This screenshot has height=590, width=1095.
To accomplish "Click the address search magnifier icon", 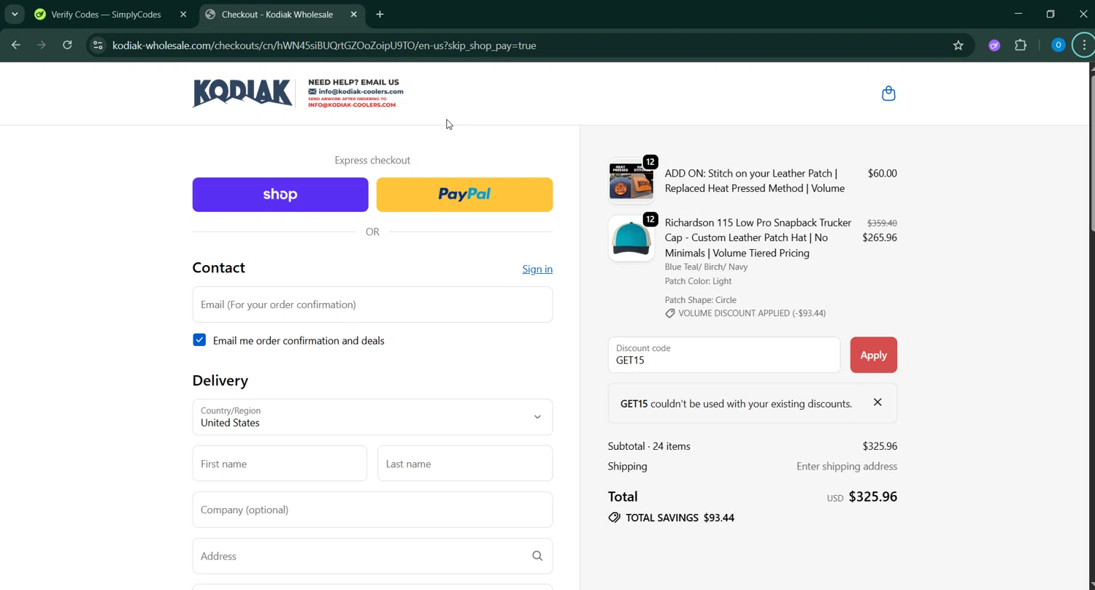I will tap(537, 556).
